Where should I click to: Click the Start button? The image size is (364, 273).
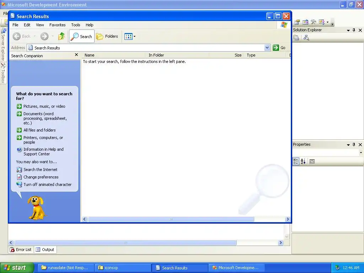17,268
